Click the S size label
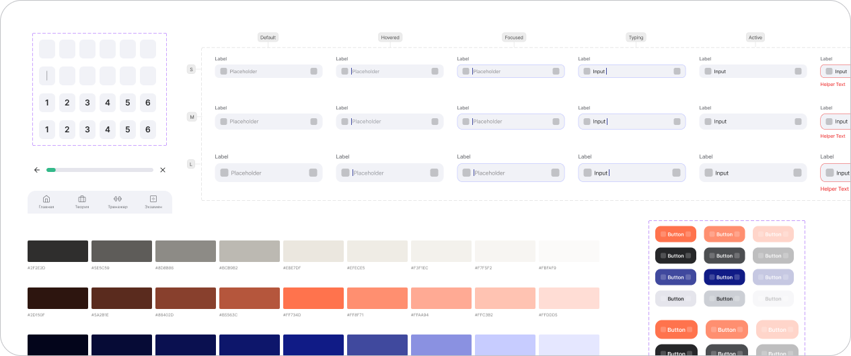Viewport: 851px width, 356px height. point(191,69)
